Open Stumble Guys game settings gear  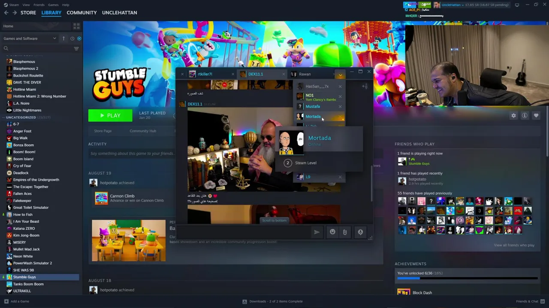coord(513,115)
